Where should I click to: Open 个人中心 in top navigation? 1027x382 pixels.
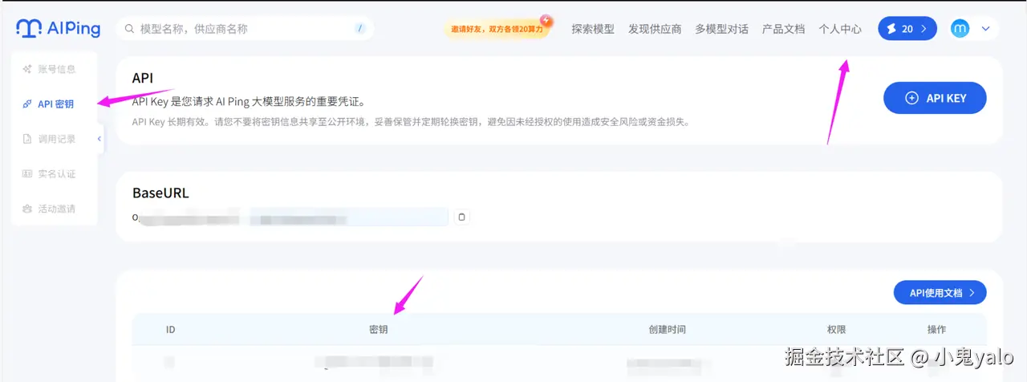point(840,29)
